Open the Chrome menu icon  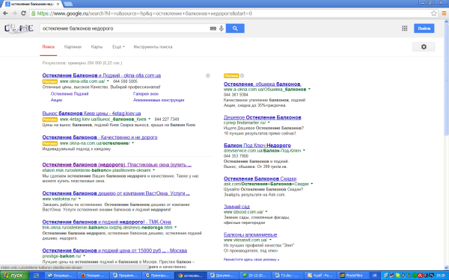point(444,13)
